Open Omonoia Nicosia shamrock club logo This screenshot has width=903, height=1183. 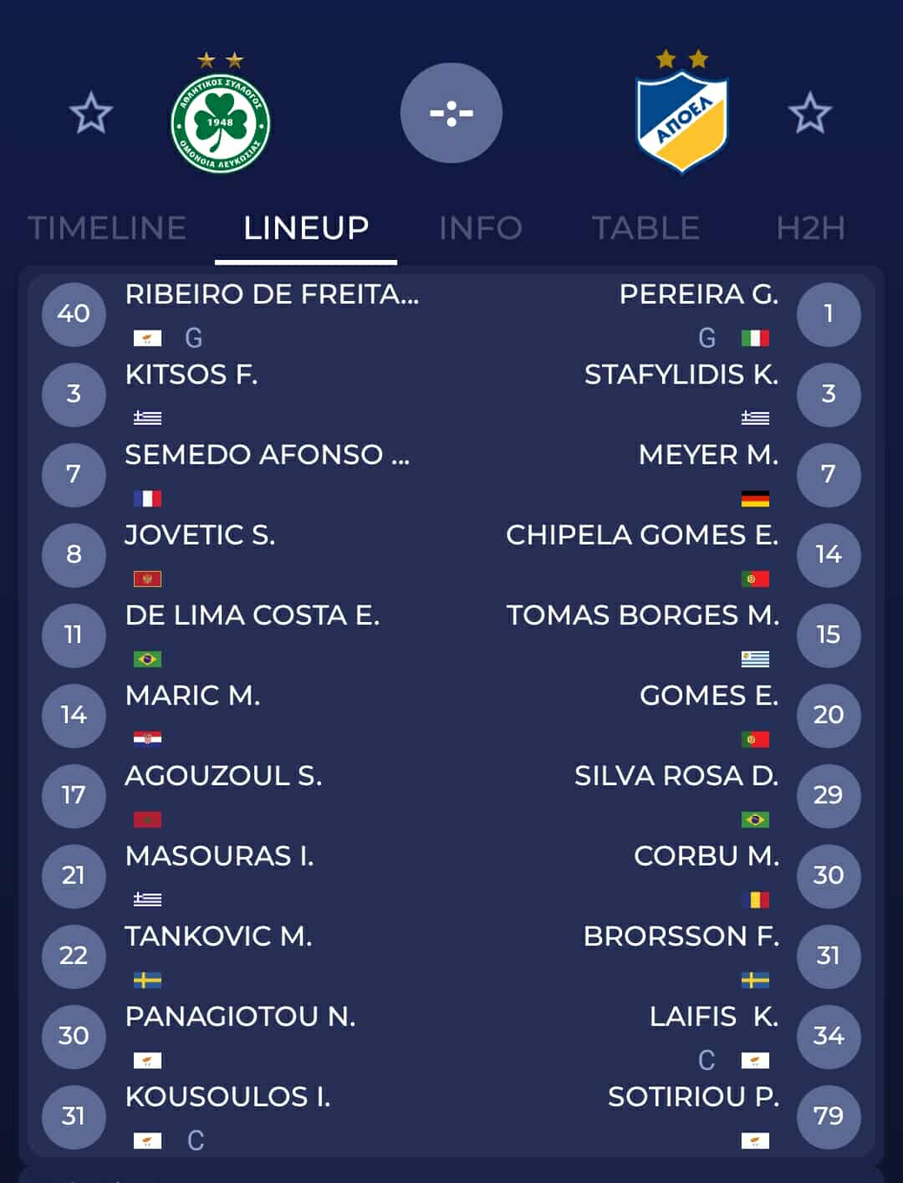click(x=220, y=125)
